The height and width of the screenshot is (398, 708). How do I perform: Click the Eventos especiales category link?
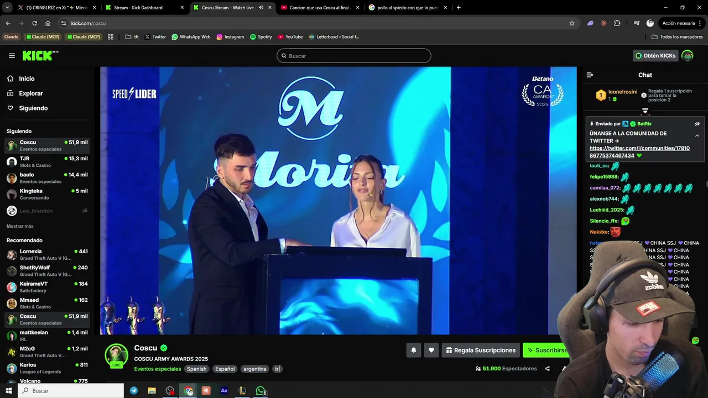point(157,369)
